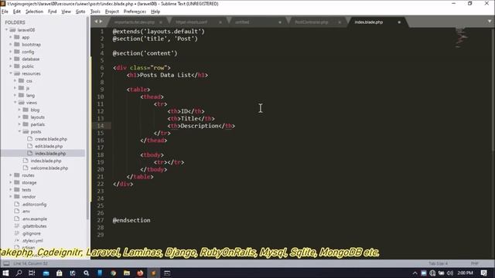Open Windows taskbar search
495x278 pixels.
[19, 273]
